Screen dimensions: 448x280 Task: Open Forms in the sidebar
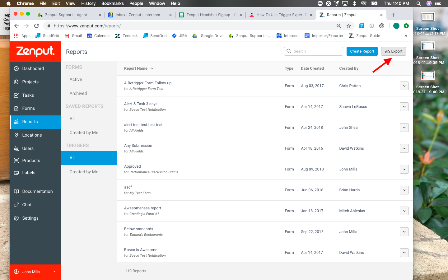35,108
